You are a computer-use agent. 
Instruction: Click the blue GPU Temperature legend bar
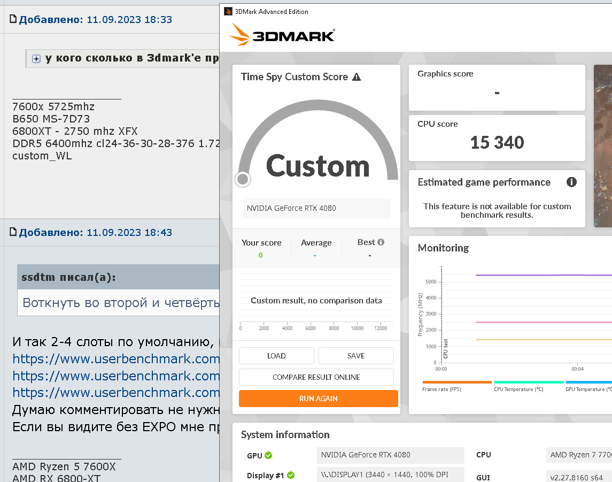click(x=589, y=382)
